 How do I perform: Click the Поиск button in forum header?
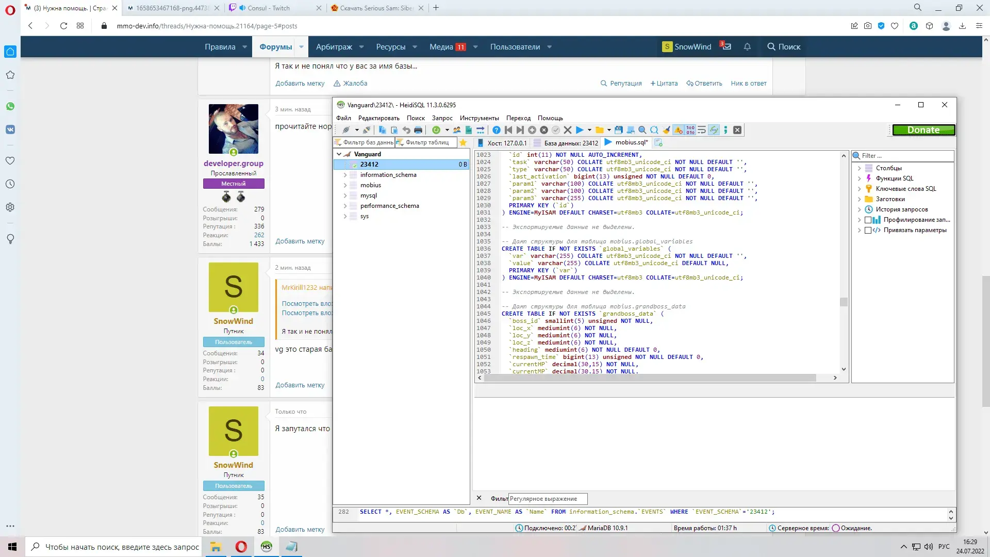784,47
